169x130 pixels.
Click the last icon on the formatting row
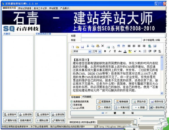point(160,51)
